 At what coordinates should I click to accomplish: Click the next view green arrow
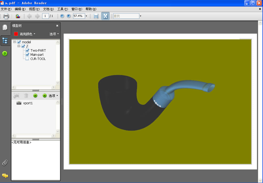tap(45, 95)
